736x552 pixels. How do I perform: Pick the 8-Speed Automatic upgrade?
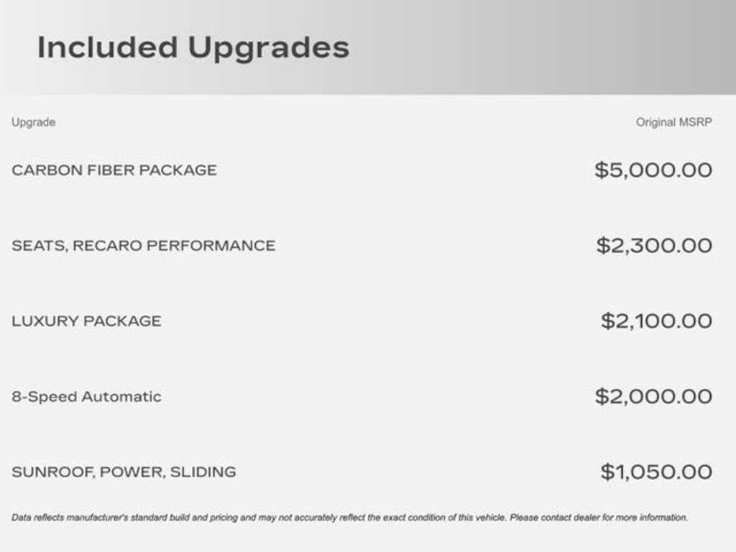[86, 397]
